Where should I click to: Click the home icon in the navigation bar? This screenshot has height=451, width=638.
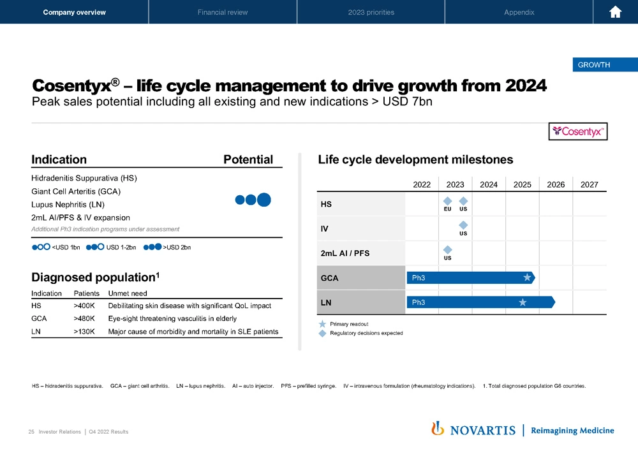click(x=614, y=12)
